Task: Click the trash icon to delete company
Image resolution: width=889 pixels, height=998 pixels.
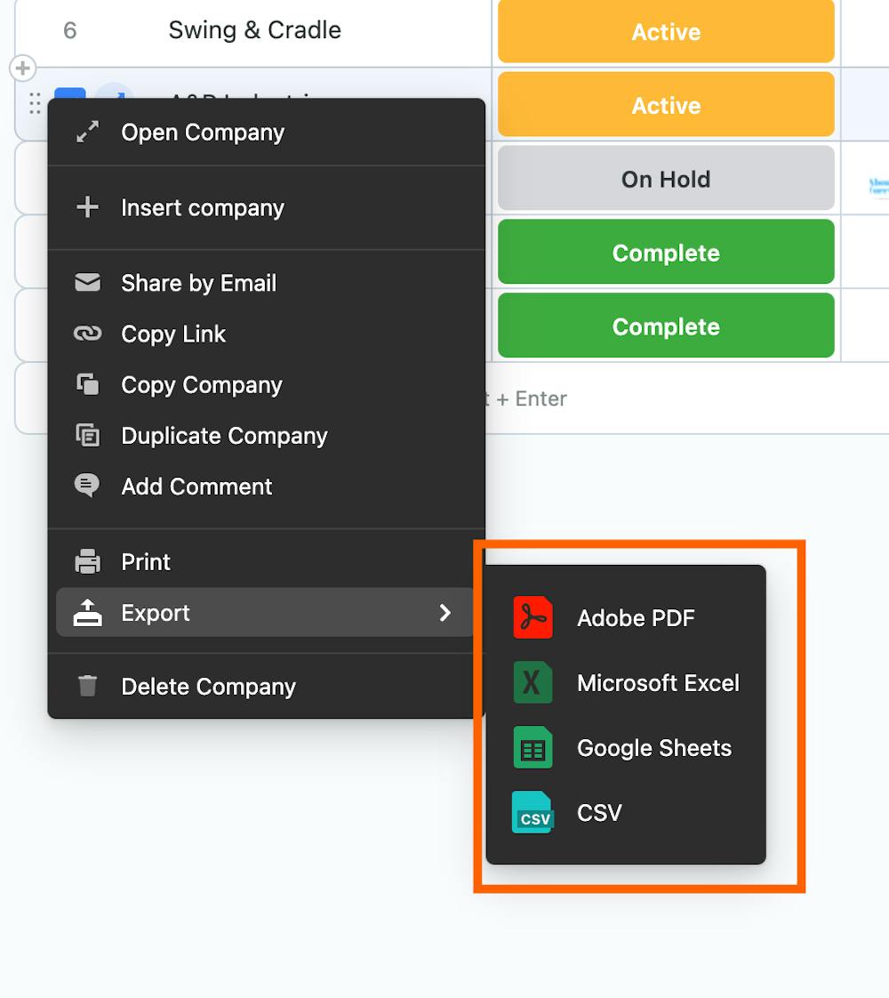Action: click(87, 686)
